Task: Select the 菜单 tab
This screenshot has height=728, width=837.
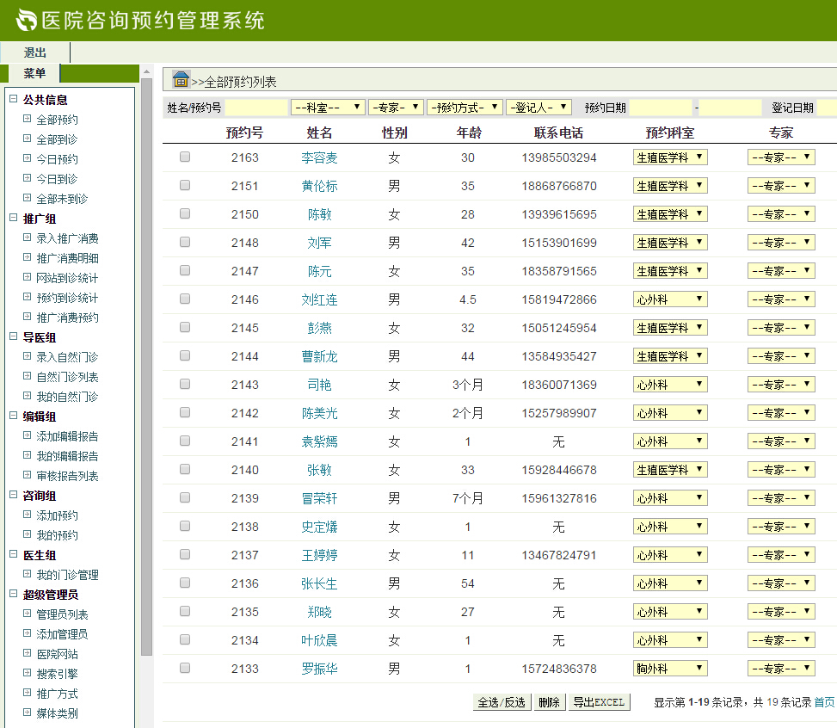Action: (x=34, y=73)
